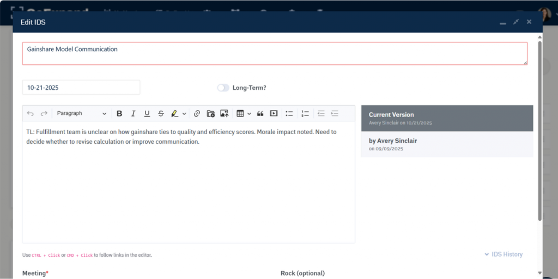
Task: Expand the highlight color dropdown arrow
Action: [x=184, y=113]
